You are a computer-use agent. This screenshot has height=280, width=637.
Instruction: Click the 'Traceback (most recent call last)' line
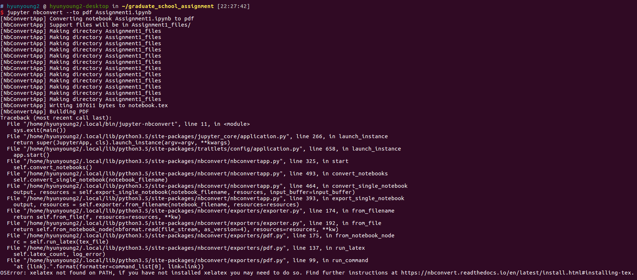(56, 118)
